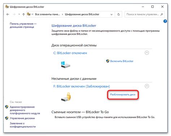Click the 'Диск операционной системы' section heading

coord(74,45)
